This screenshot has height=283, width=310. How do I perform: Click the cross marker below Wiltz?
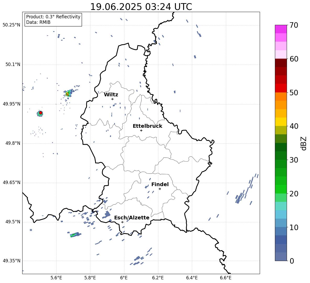point(112,99)
